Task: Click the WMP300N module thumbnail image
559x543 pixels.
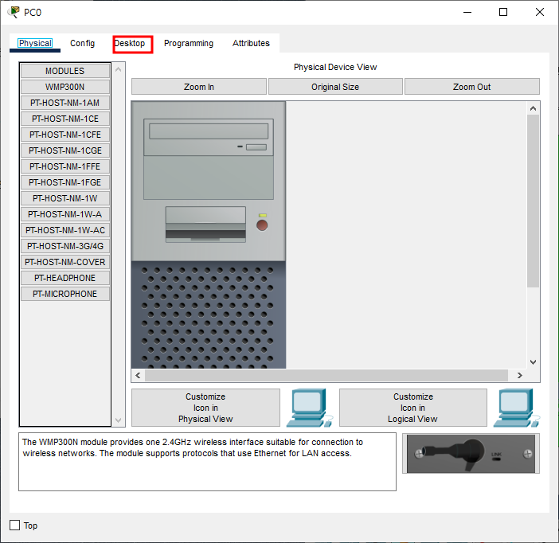Action: click(471, 454)
